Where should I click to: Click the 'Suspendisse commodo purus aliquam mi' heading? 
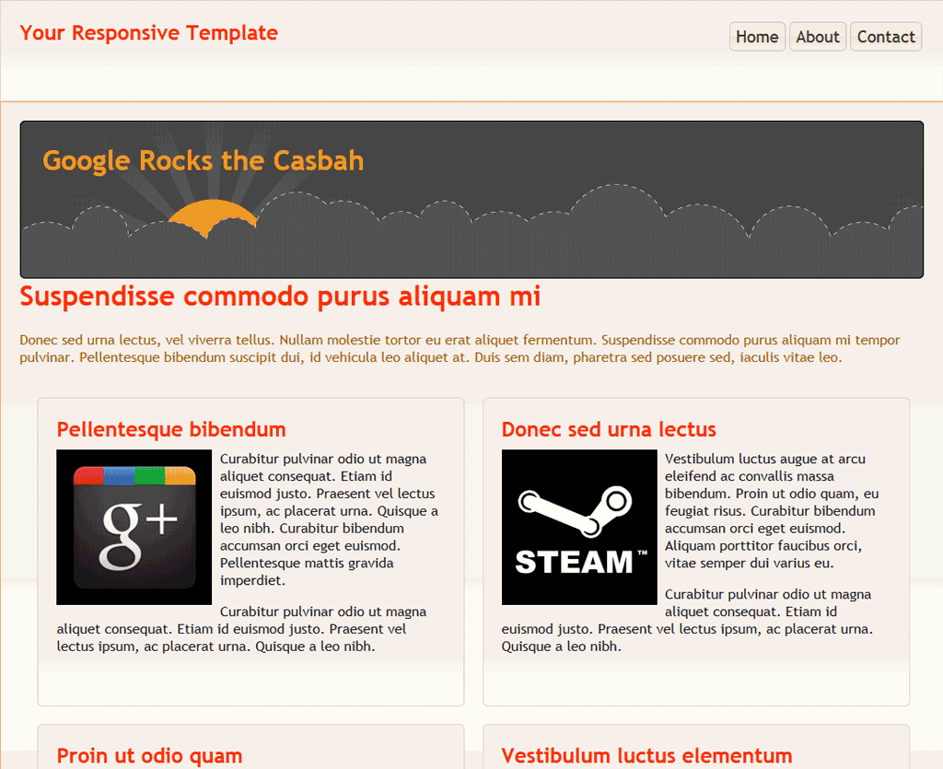[280, 297]
